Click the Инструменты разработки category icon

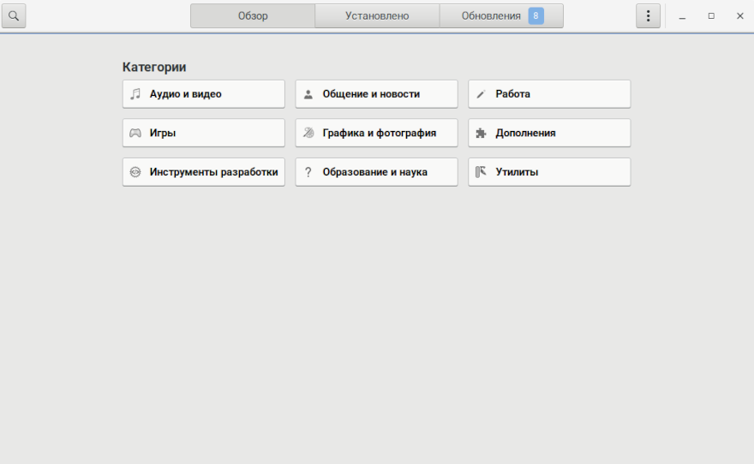coord(135,172)
